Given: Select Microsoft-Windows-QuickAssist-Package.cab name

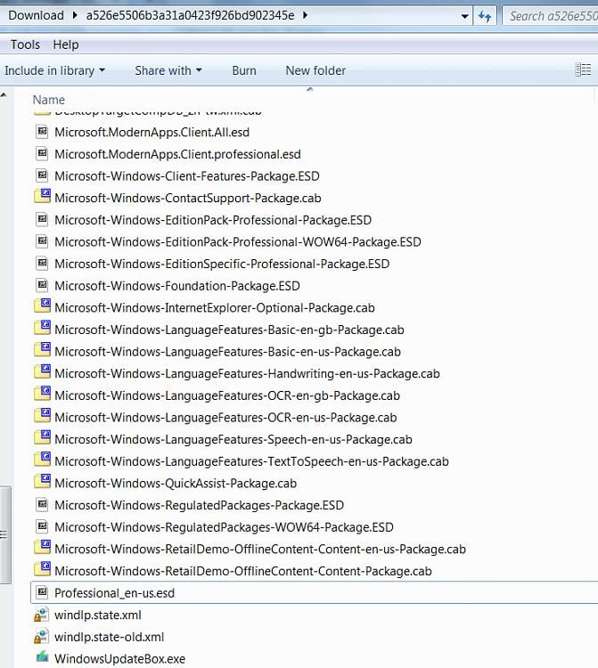Looking at the screenshot, I should tap(176, 483).
